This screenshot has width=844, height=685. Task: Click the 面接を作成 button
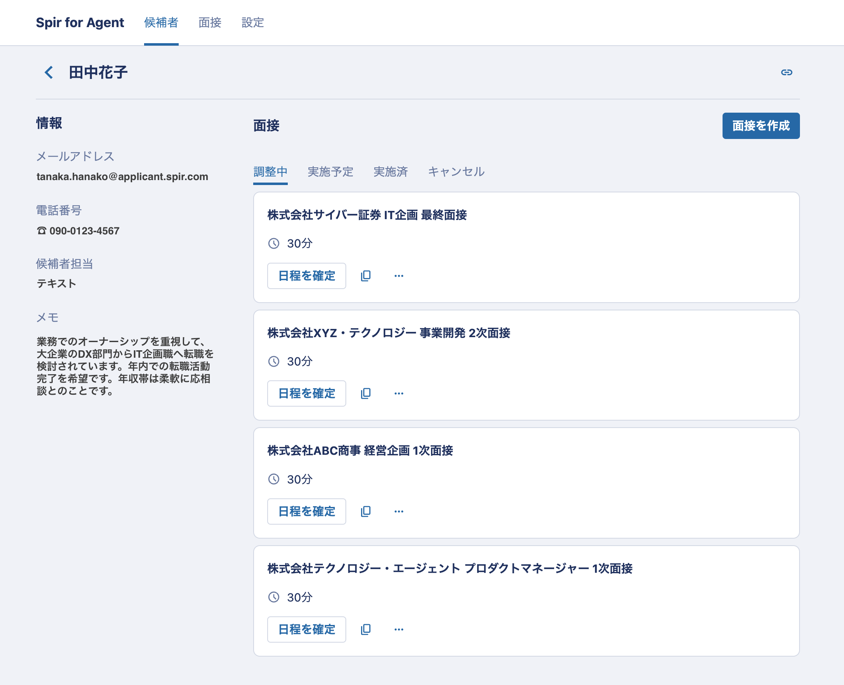point(760,126)
